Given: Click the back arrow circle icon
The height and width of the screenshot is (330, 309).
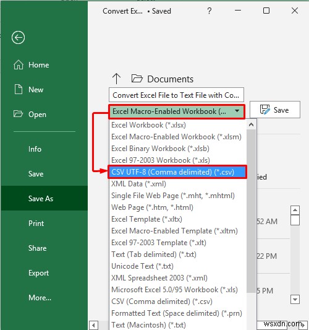Looking at the screenshot, I should pyautogui.click(x=19, y=38).
